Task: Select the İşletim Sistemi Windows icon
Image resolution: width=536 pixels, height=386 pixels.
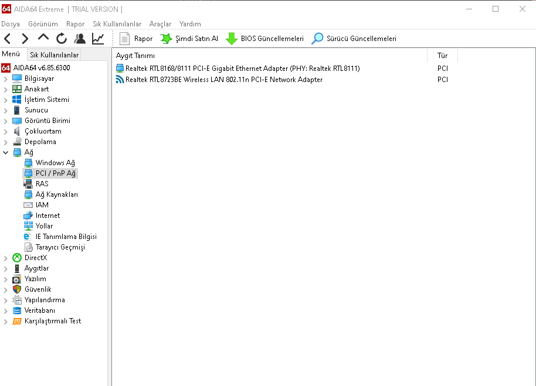Action: point(17,100)
